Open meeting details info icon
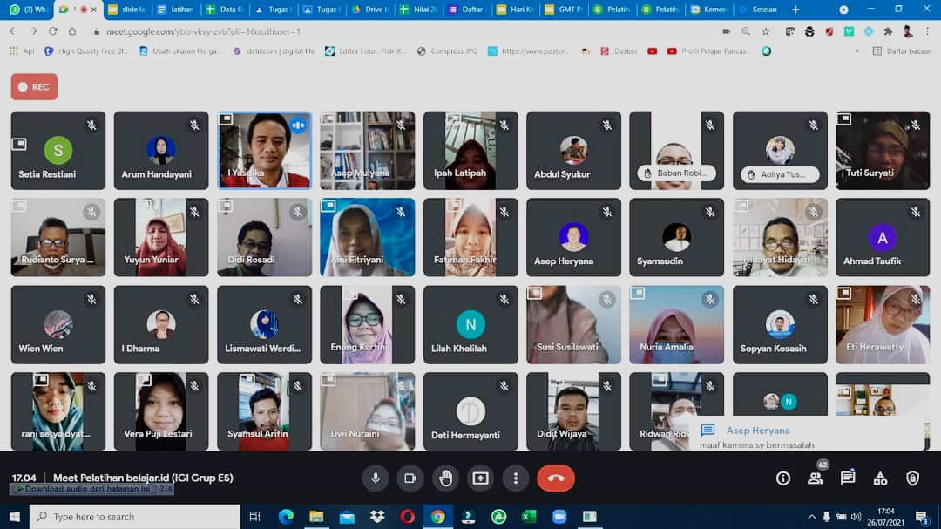This screenshot has width=941, height=529. [782, 478]
